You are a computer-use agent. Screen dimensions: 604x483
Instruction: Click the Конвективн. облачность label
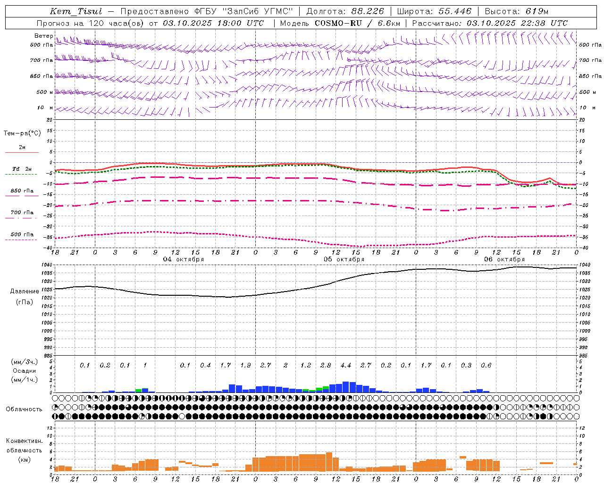pos(25,446)
